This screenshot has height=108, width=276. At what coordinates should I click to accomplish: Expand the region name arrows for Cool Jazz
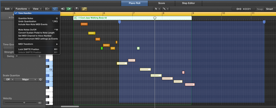tap(79, 18)
